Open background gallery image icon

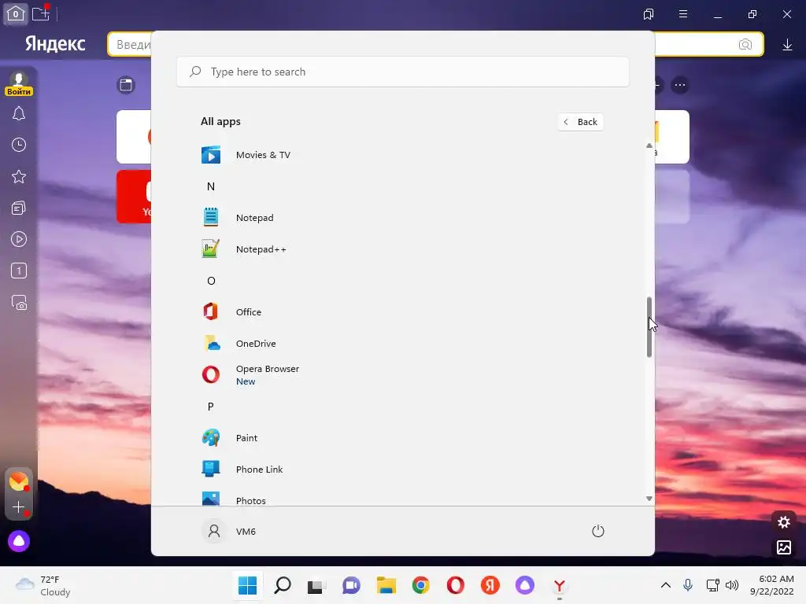coord(784,547)
